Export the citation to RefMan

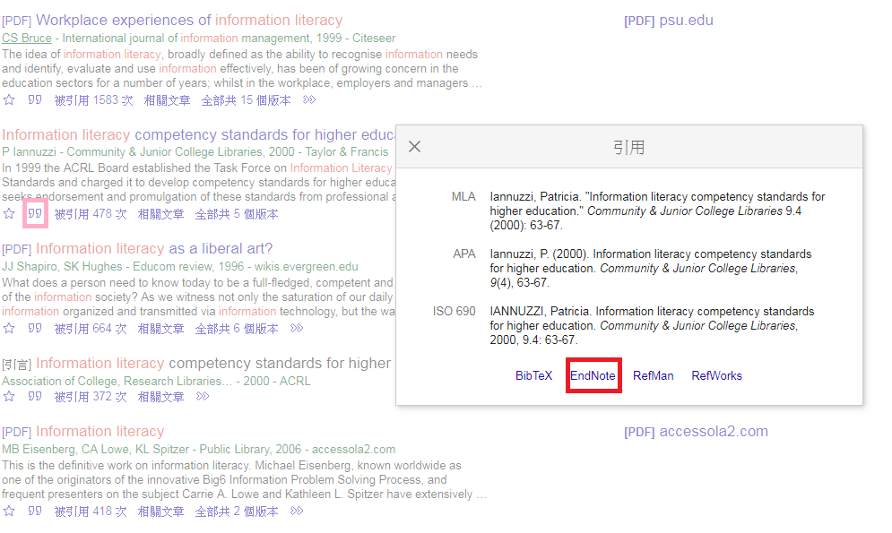(x=653, y=375)
